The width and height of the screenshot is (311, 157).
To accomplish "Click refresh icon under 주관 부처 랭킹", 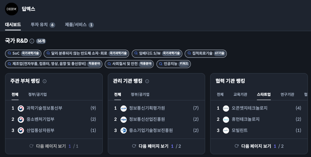I will [x=32, y=146].
